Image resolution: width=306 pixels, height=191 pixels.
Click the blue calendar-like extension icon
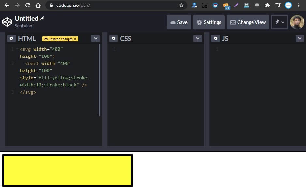click(x=215, y=5)
